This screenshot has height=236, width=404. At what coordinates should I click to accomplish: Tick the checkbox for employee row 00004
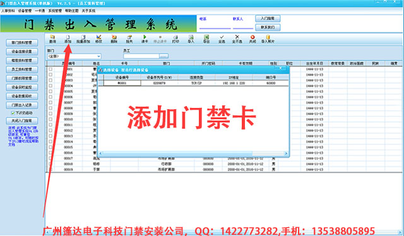coord(50,86)
